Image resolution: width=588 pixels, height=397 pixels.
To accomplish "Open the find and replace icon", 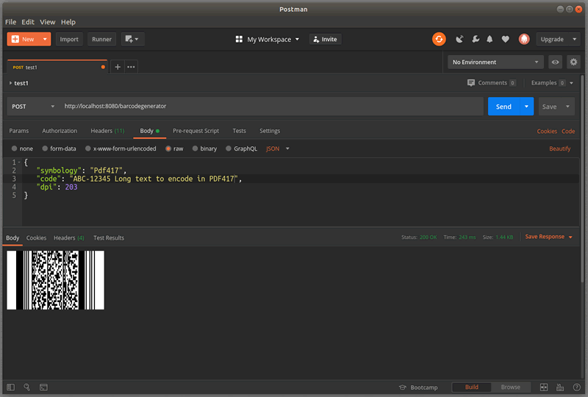I will click(27, 387).
